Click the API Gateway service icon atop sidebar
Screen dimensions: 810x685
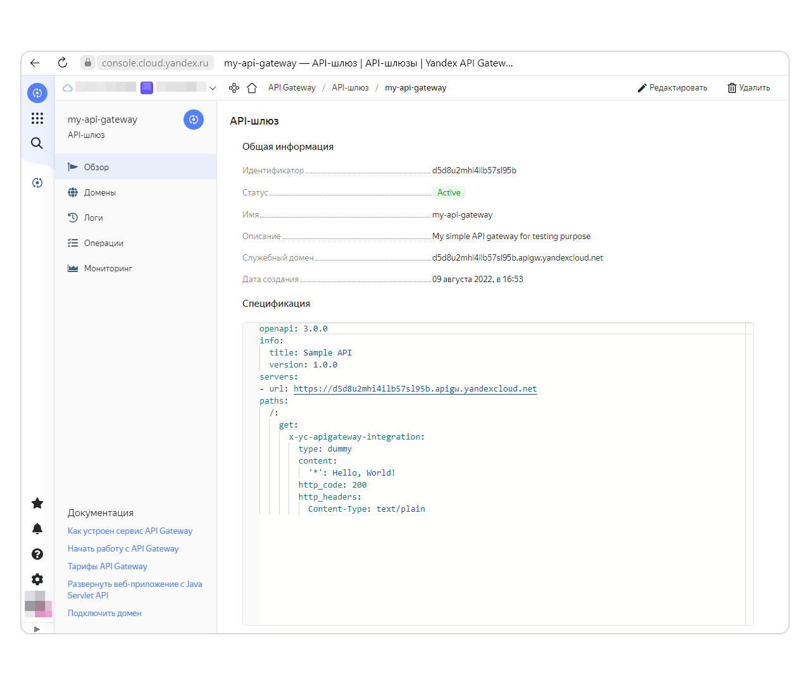[37, 92]
